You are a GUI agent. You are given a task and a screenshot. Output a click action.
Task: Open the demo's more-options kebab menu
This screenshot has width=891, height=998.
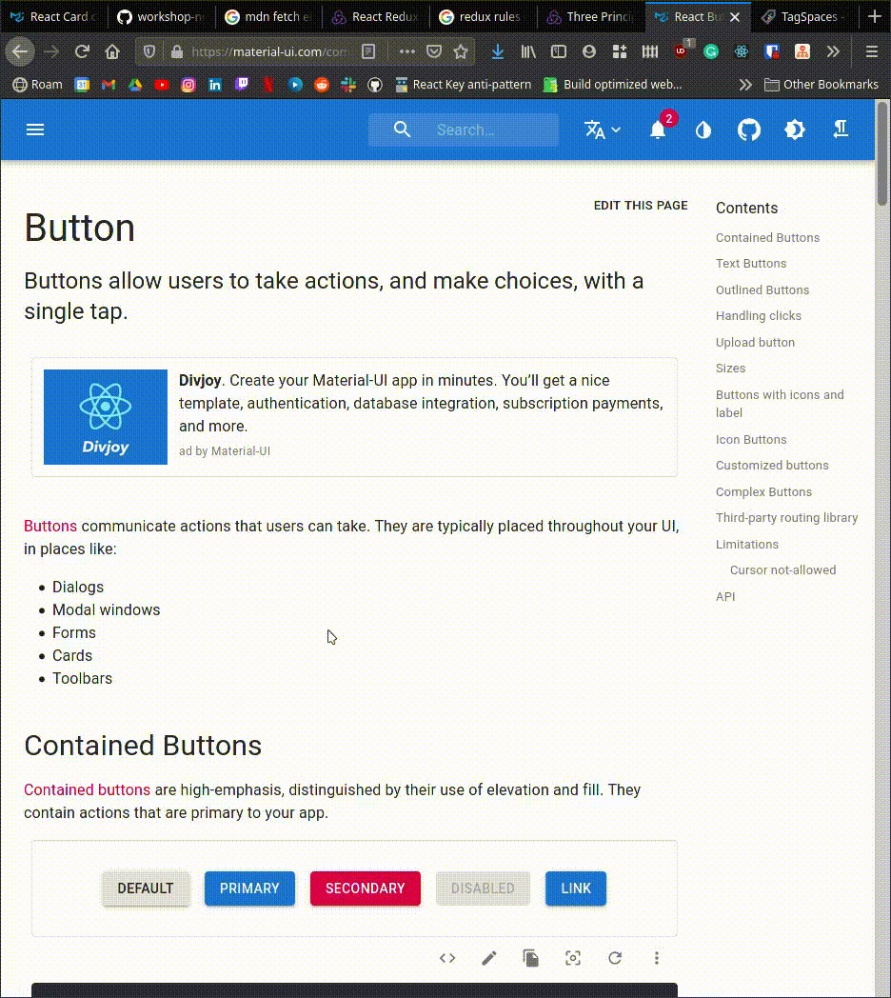coord(657,958)
